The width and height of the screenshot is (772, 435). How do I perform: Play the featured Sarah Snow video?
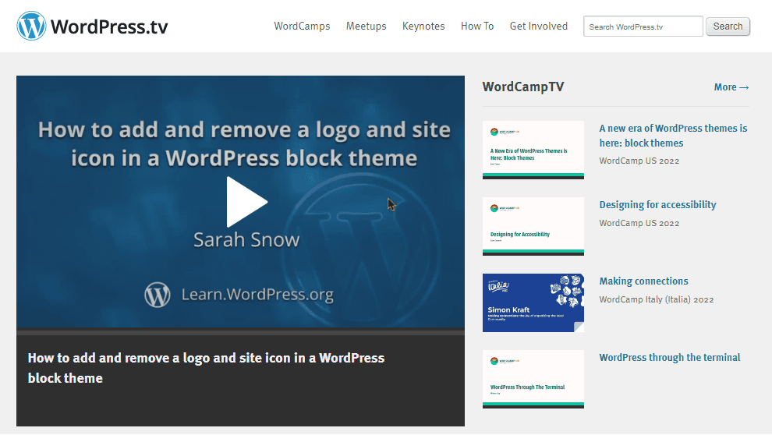click(246, 202)
